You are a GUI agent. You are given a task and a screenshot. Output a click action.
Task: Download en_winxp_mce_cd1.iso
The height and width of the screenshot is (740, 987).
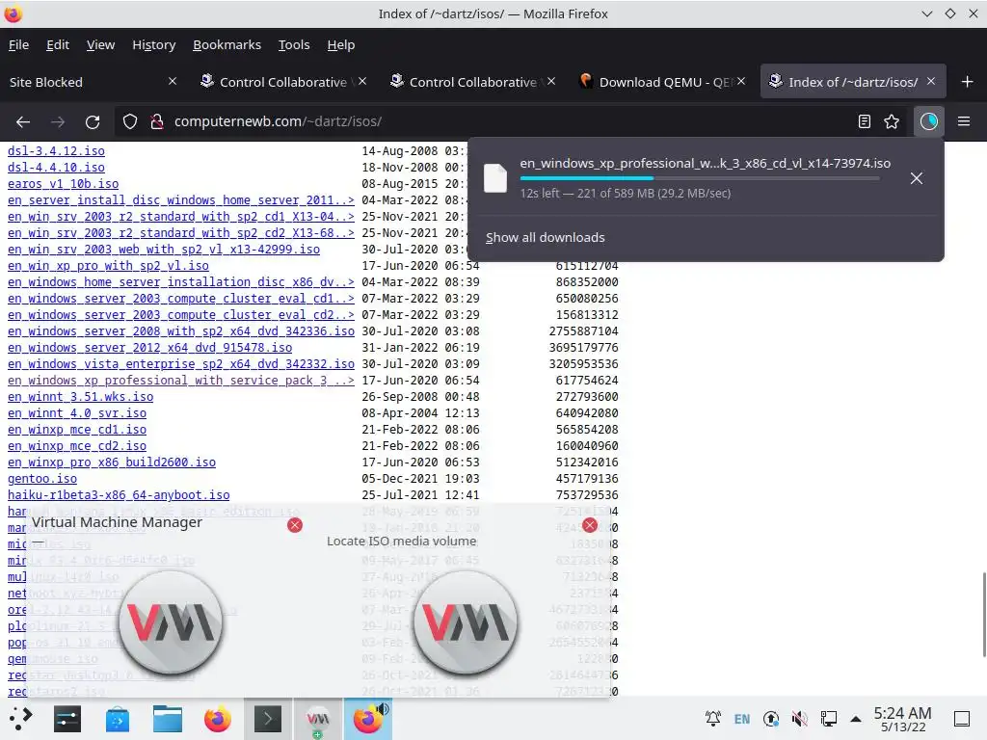(77, 429)
